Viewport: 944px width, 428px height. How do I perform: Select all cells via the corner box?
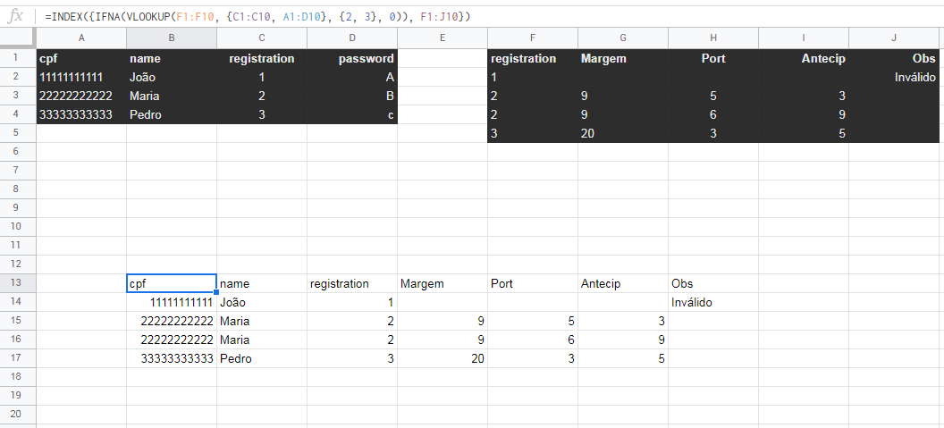[x=18, y=38]
